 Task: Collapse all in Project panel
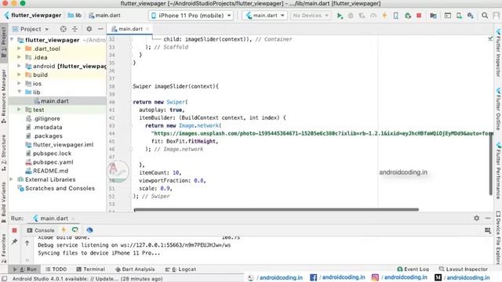coord(75,29)
